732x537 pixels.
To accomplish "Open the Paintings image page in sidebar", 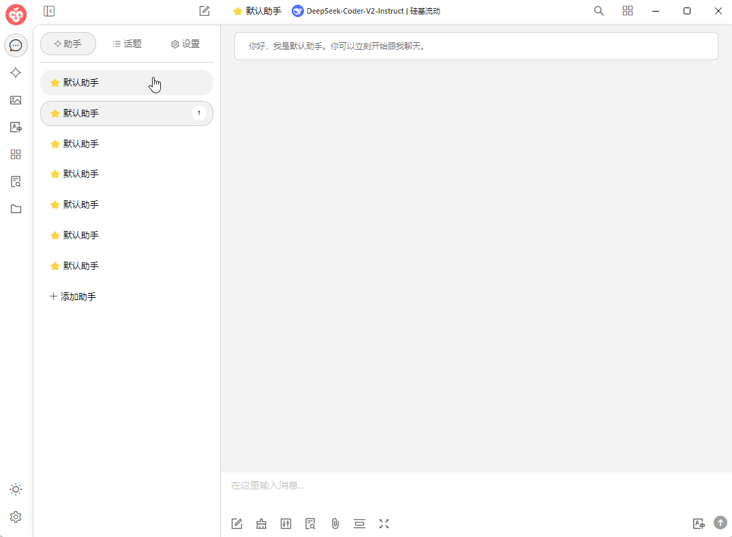I will pos(16,100).
